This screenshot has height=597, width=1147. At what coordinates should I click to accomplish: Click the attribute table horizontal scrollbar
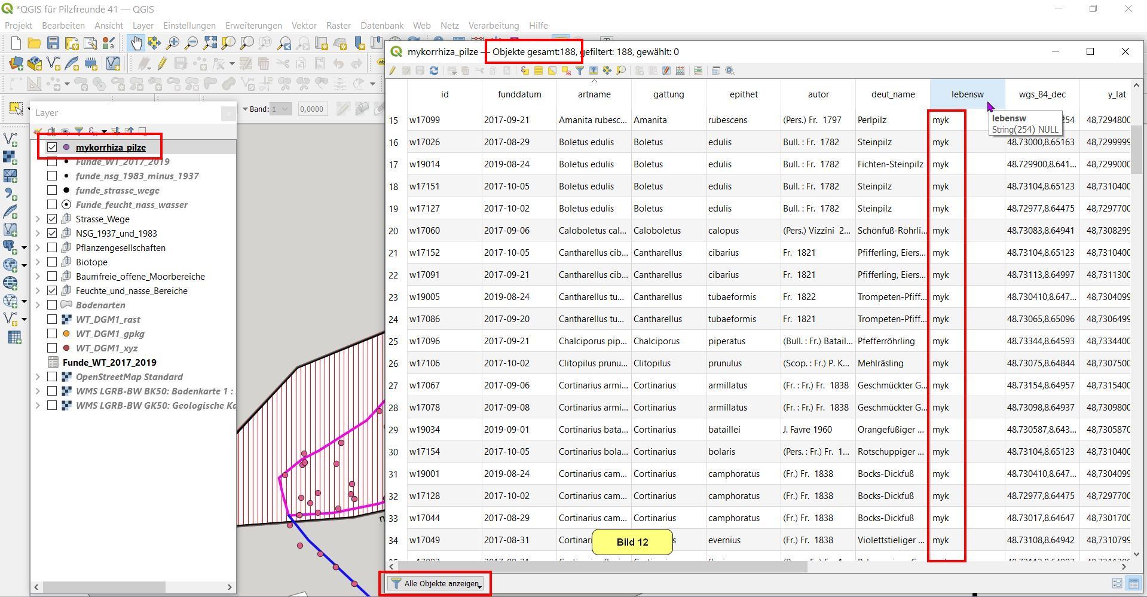pos(598,566)
